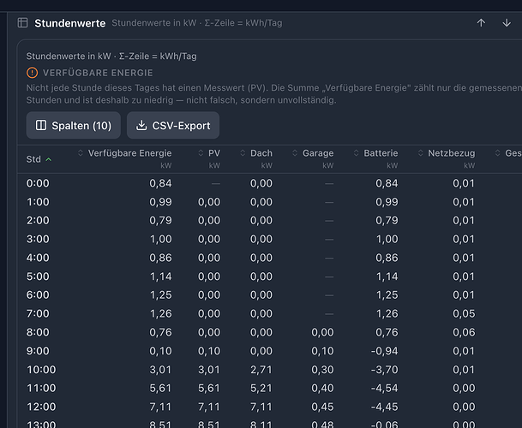The height and width of the screenshot is (428, 522).
Task: Select the 7:00 row label
Action: click(x=38, y=313)
